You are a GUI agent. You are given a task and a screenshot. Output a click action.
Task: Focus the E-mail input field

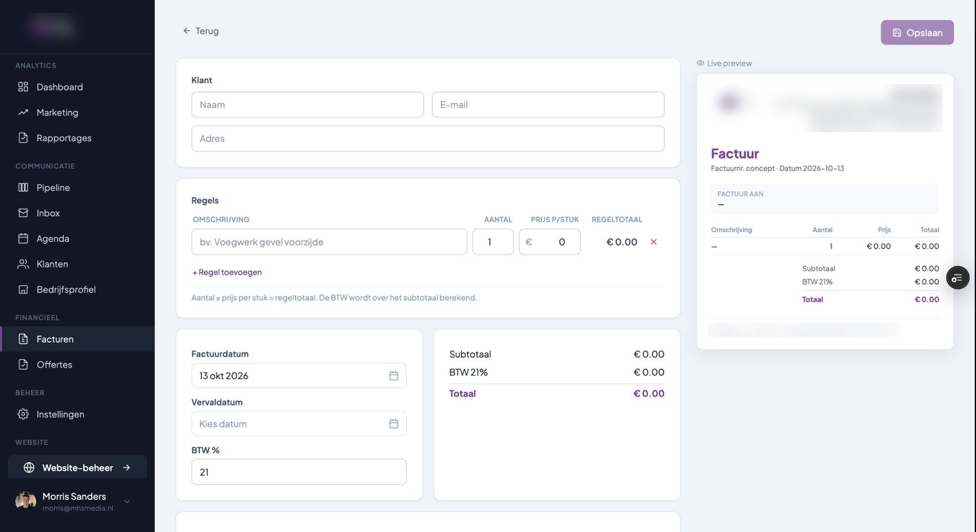click(548, 105)
